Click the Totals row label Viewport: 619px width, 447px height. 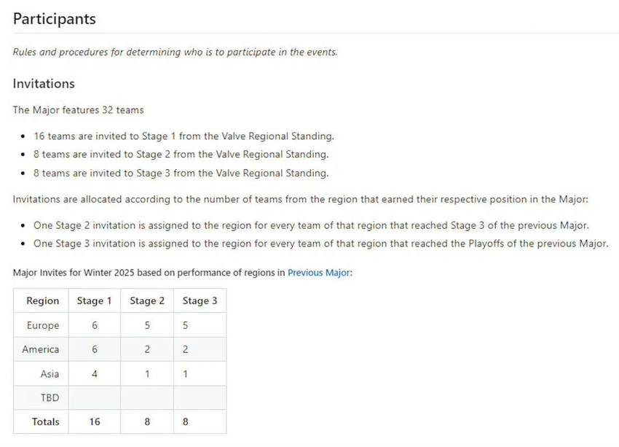pyautogui.click(x=45, y=421)
